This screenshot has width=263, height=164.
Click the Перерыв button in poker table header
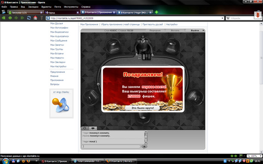155,30
